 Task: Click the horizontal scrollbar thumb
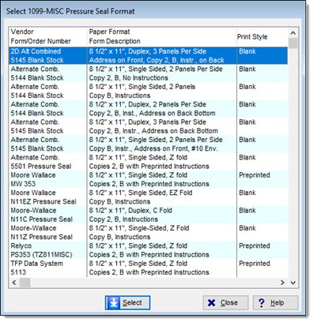point(25,283)
